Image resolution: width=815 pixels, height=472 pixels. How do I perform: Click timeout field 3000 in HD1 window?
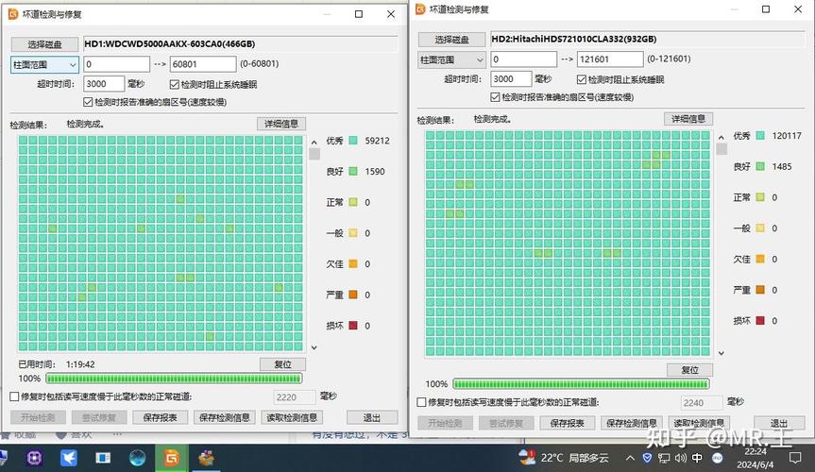click(104, 84)
